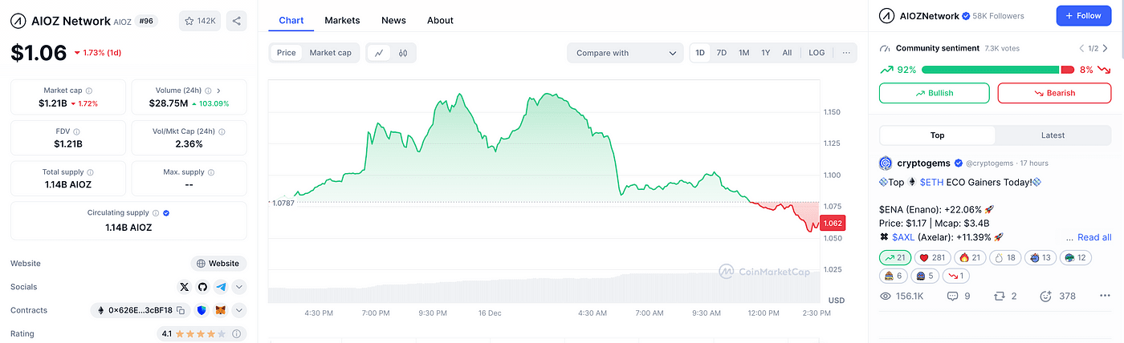The width and height of the screenshot is (1124, 343).
Task: Open the Telegram social link
Action: pyautogui.click(x=221, y=287)
